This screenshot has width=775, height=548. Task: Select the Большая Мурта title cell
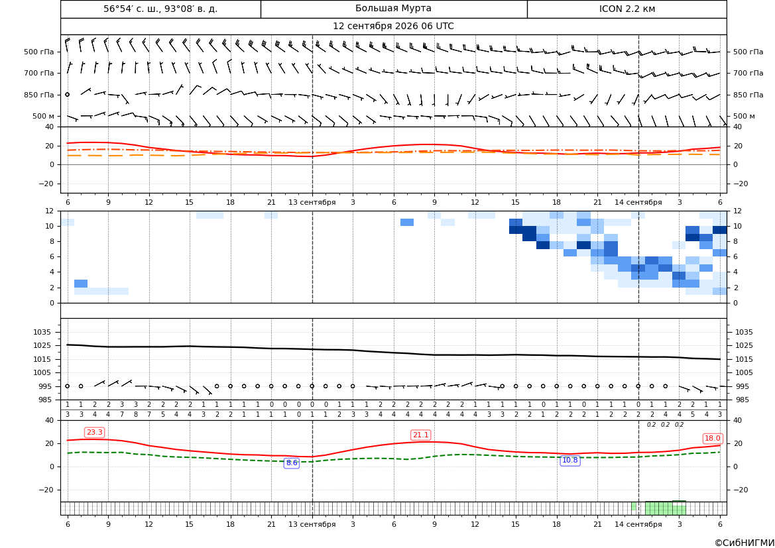click(x=393, y=9)
